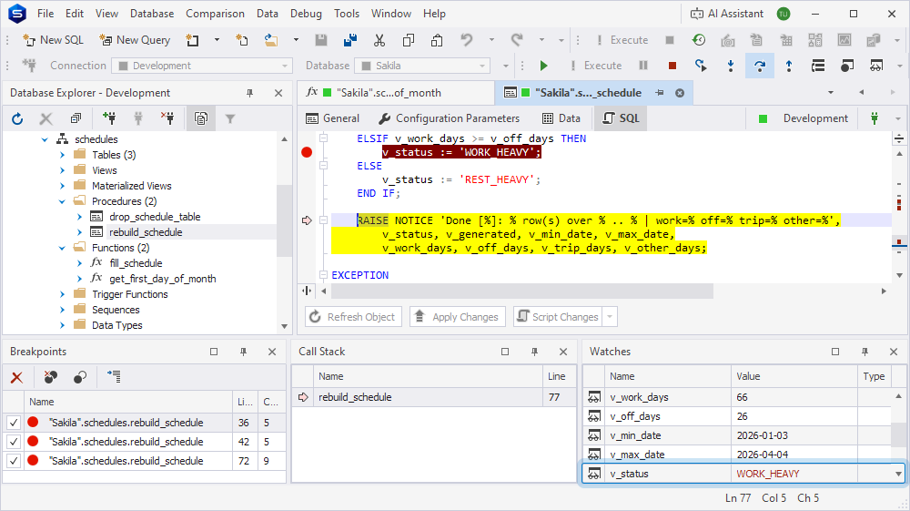The height and width of the screenshot is (511, 910).
Task: Click the Save All icon in the toolbar
Action: pyautogui.click(x=350, y=40)
